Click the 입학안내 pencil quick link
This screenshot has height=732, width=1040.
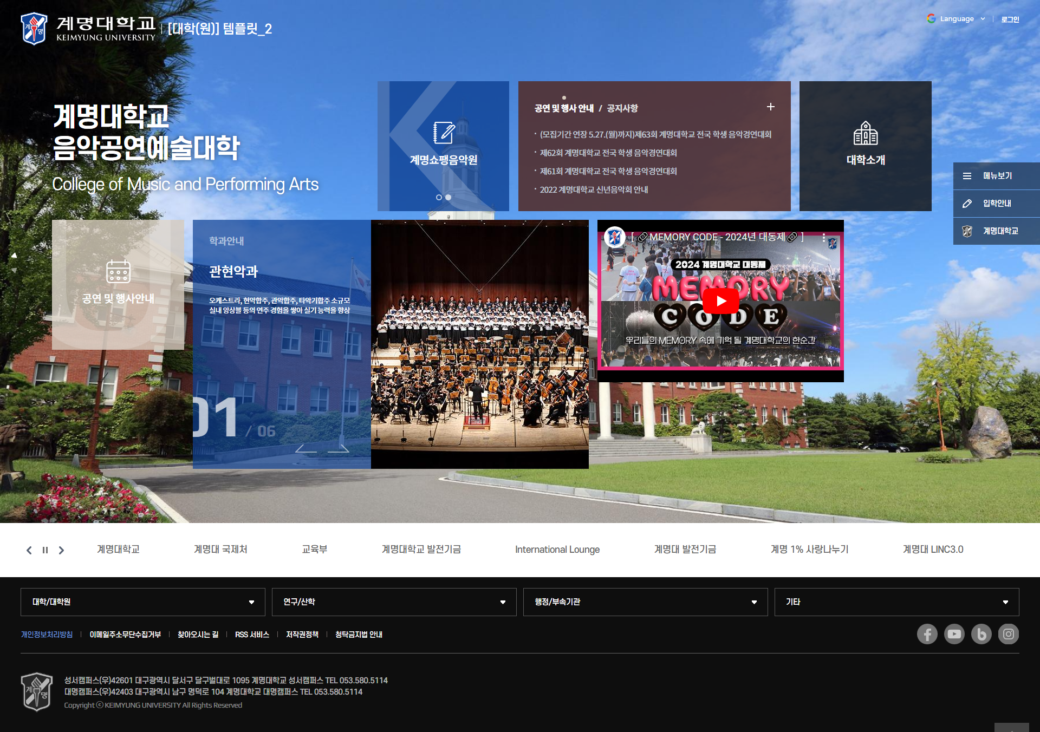pyautogui.click(x=997, y=204)
